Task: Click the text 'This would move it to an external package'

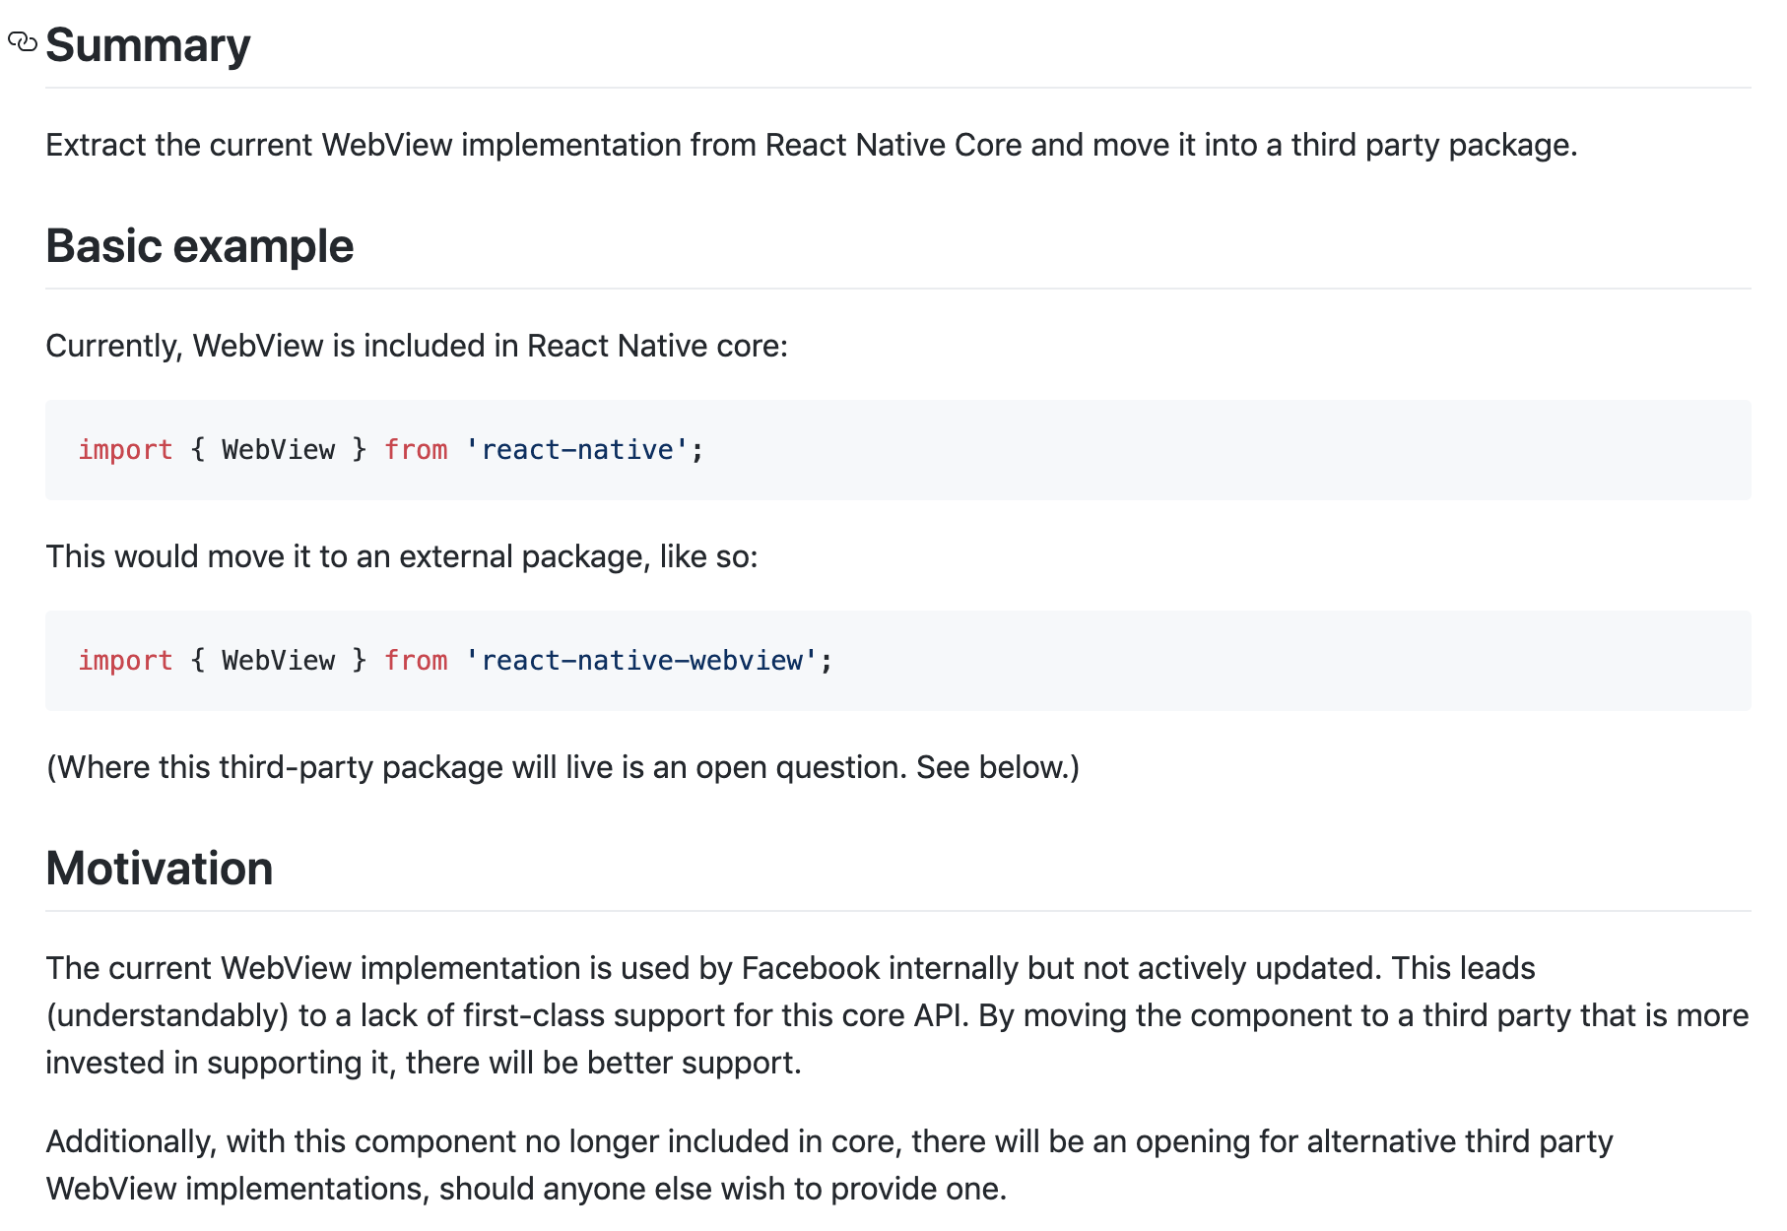Action: 344,556
